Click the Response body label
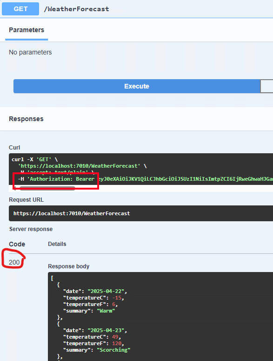The height and width of the screenshot is (361, 273). coord(69,266)
